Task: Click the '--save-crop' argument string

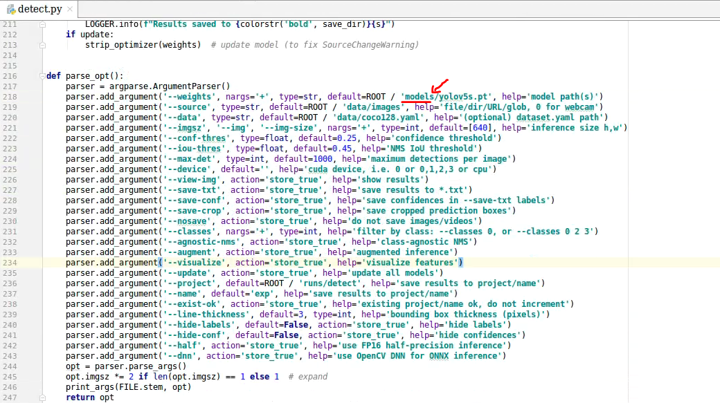Action: [195, 210]
